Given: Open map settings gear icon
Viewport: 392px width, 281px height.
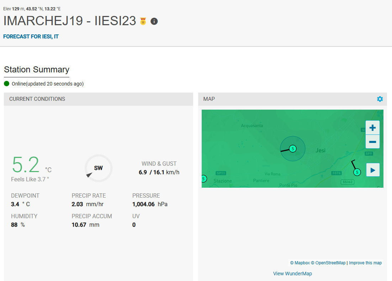Looking at the screenshot, I should point(380,99).
